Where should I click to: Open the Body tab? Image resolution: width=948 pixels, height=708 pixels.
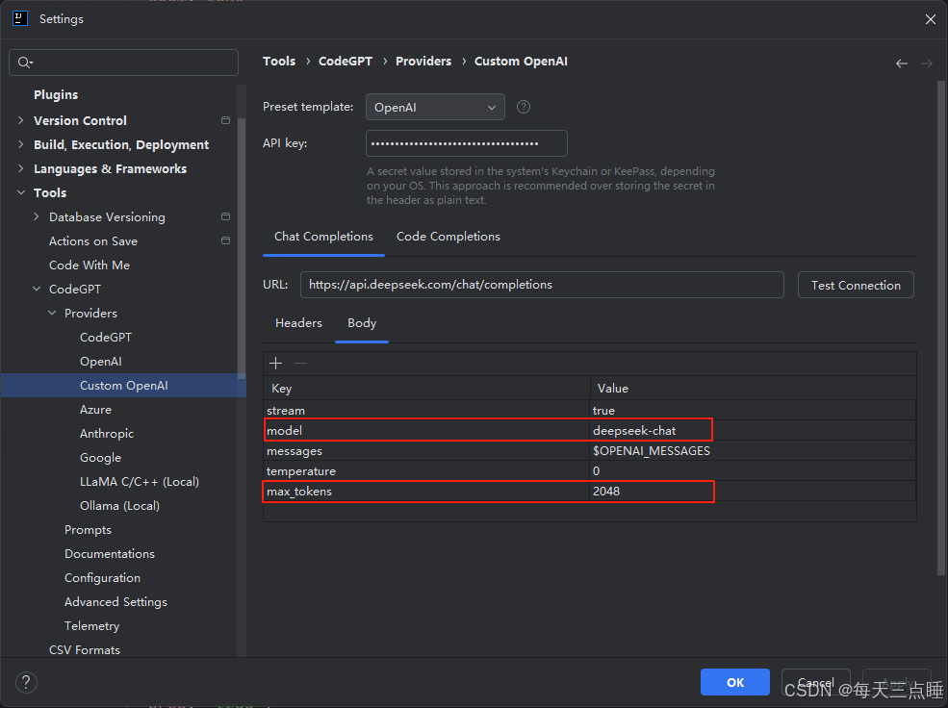coord(362,323)
